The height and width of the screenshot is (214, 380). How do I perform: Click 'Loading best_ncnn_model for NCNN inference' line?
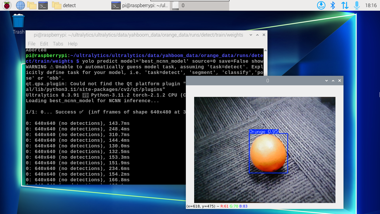[x=92, y=101]
